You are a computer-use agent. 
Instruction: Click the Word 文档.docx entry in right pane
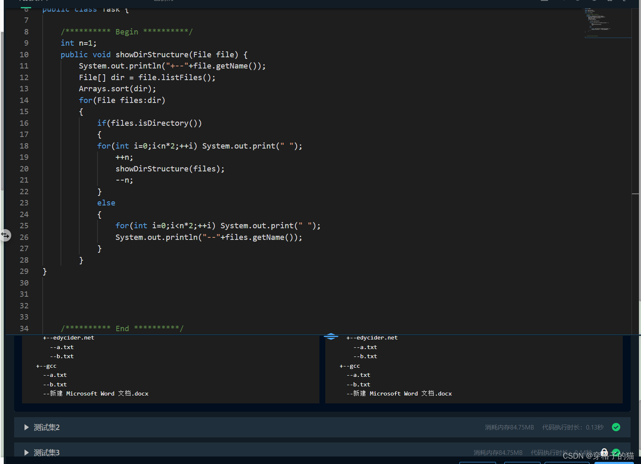(x=399, y=393)
